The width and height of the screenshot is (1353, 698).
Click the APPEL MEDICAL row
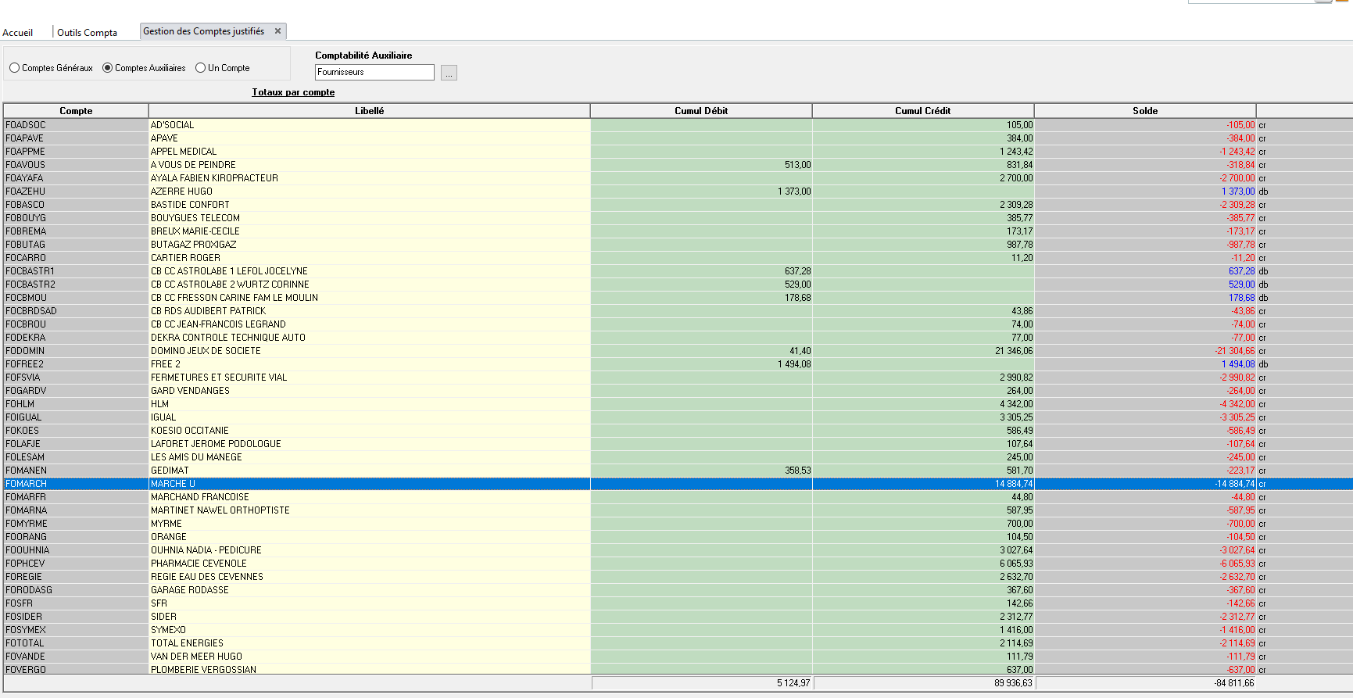678,152
